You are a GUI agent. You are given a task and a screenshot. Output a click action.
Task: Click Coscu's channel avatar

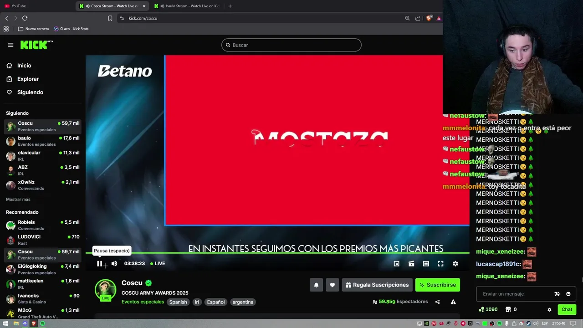tap(105, 290)
